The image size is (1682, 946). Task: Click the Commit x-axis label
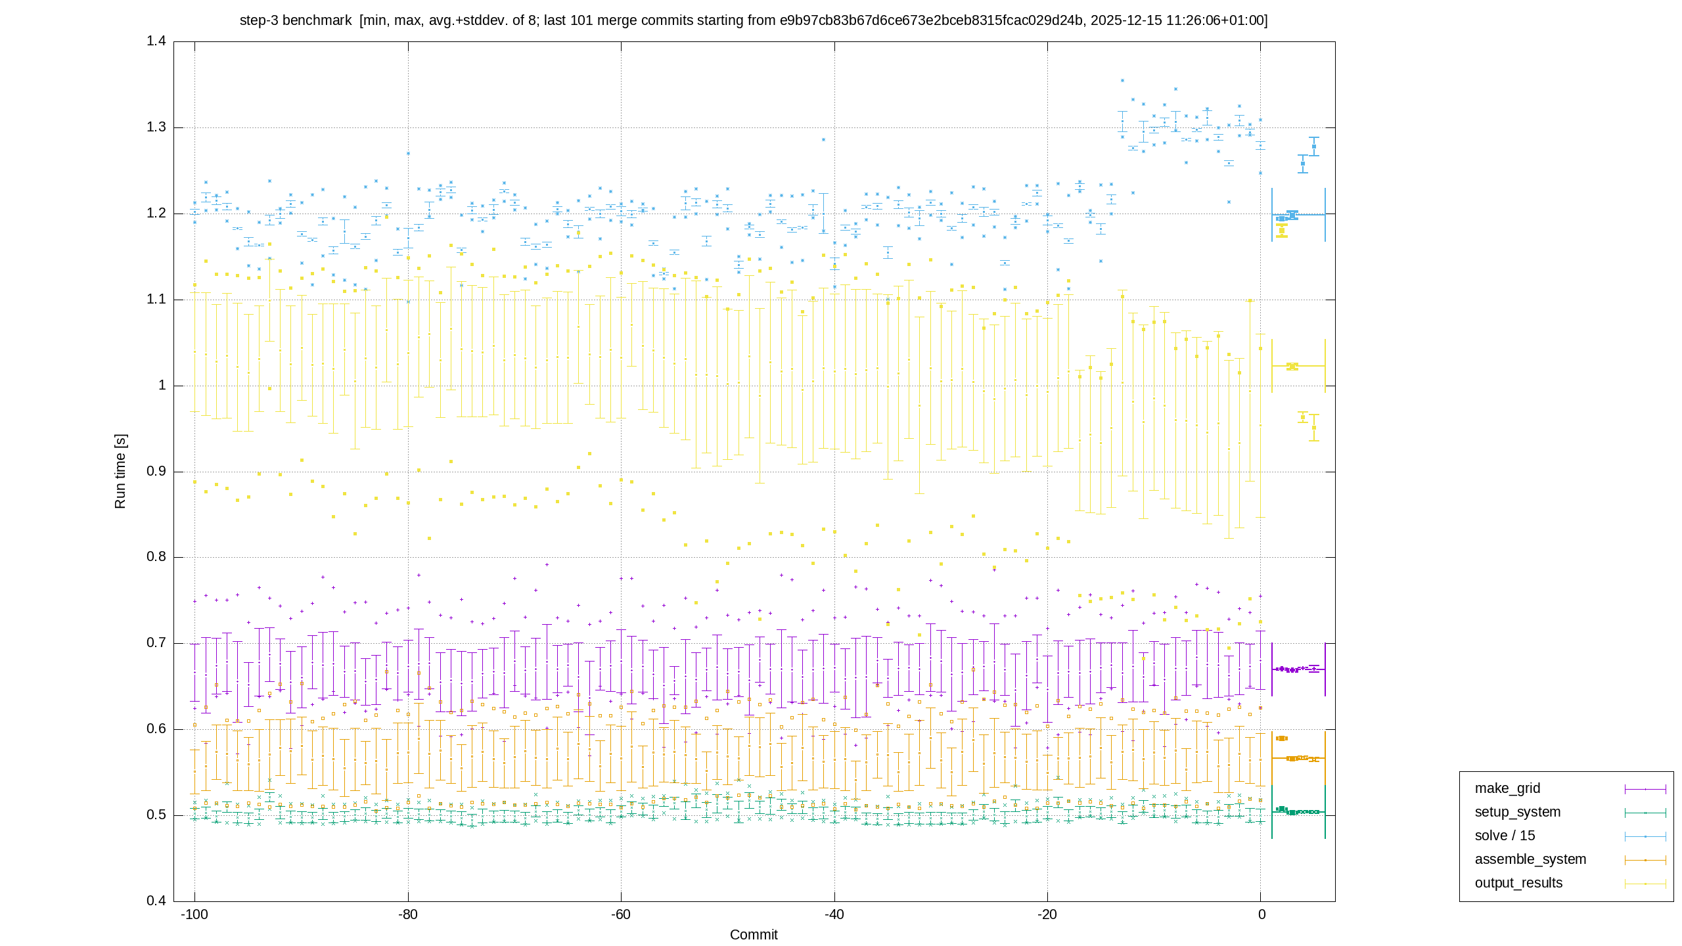(x=754, y=935)
